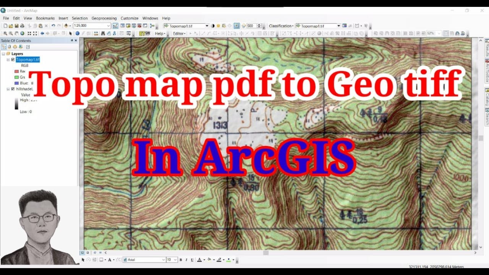This screenshot has height=275, width=489.
Task: Collapse the Topomap1.tif layer legend
Action: [x=8, y=60]
